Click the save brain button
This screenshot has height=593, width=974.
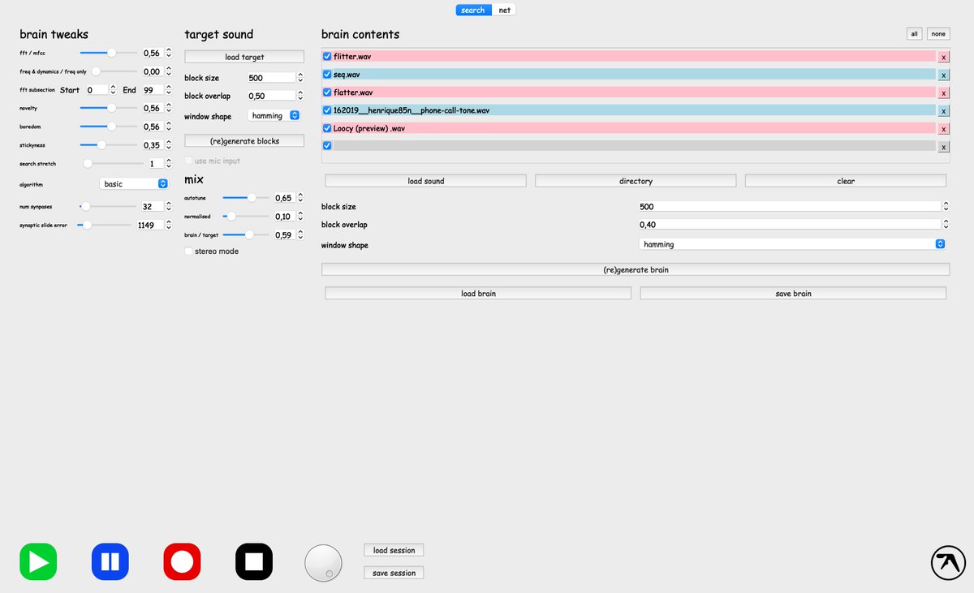(793, 294)
